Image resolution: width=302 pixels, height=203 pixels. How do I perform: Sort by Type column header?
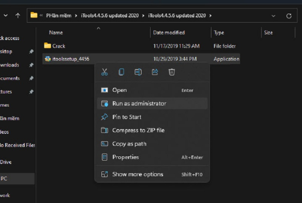pos(219,32)
